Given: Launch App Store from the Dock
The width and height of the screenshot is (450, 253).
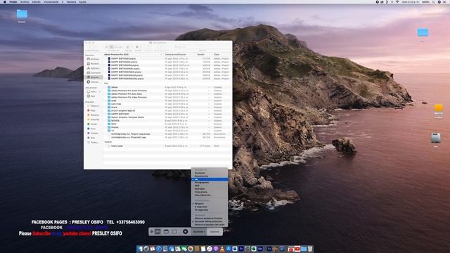Looking at the screenshot, I should pyautogui.click(x=229, y=249).
